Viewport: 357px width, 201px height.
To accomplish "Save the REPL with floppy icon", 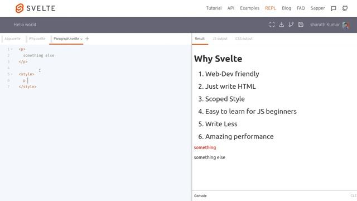I will [x=301, y=25].
